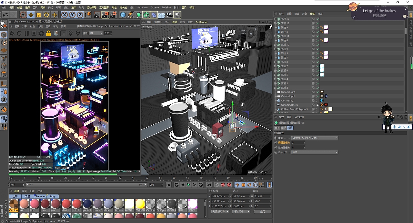Go to the timeline start

coord(168,185)
